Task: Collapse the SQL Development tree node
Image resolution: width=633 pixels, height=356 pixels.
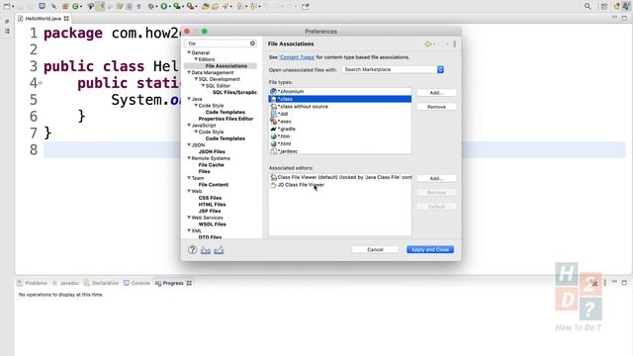Action: (x=196, y=79)
